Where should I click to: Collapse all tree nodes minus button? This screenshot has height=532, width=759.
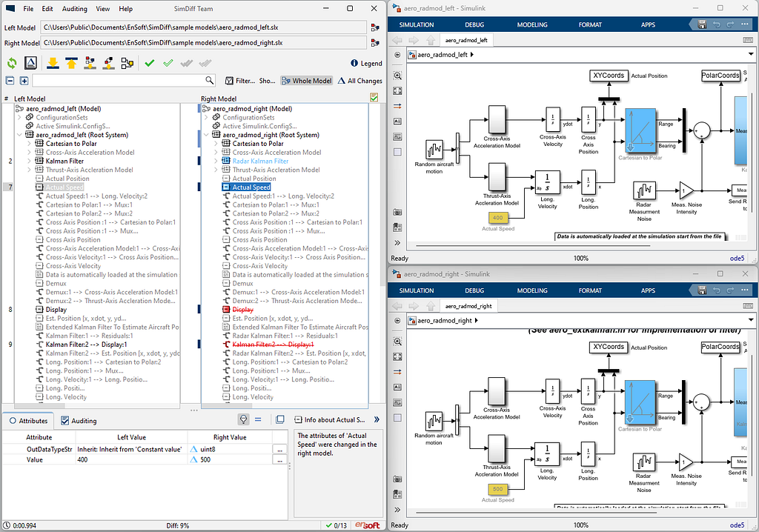(10, 81)
